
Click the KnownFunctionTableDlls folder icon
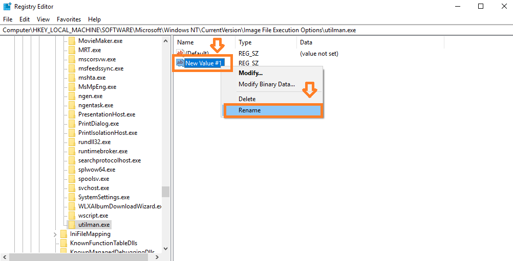coord(63,243)
